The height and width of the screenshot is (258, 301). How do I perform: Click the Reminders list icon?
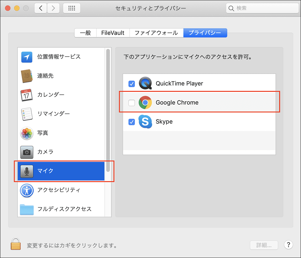27,114
